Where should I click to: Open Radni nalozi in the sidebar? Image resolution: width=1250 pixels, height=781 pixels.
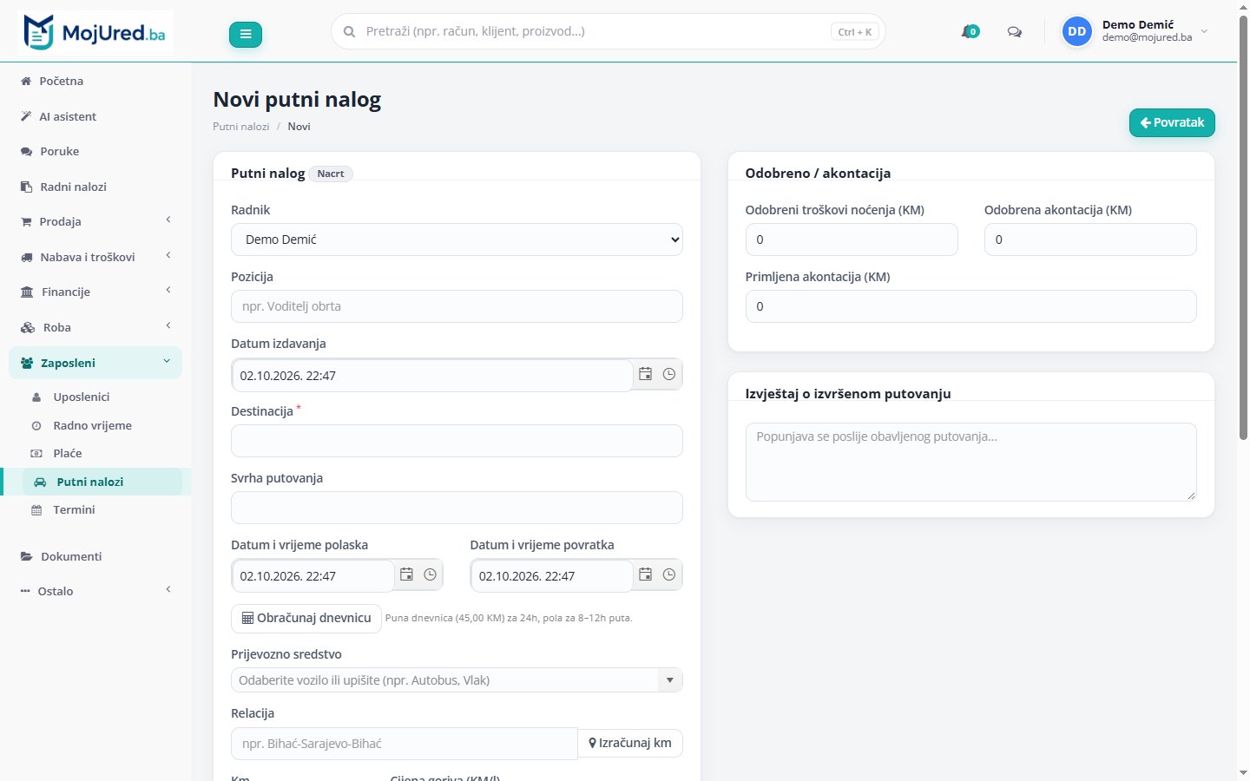95,187
